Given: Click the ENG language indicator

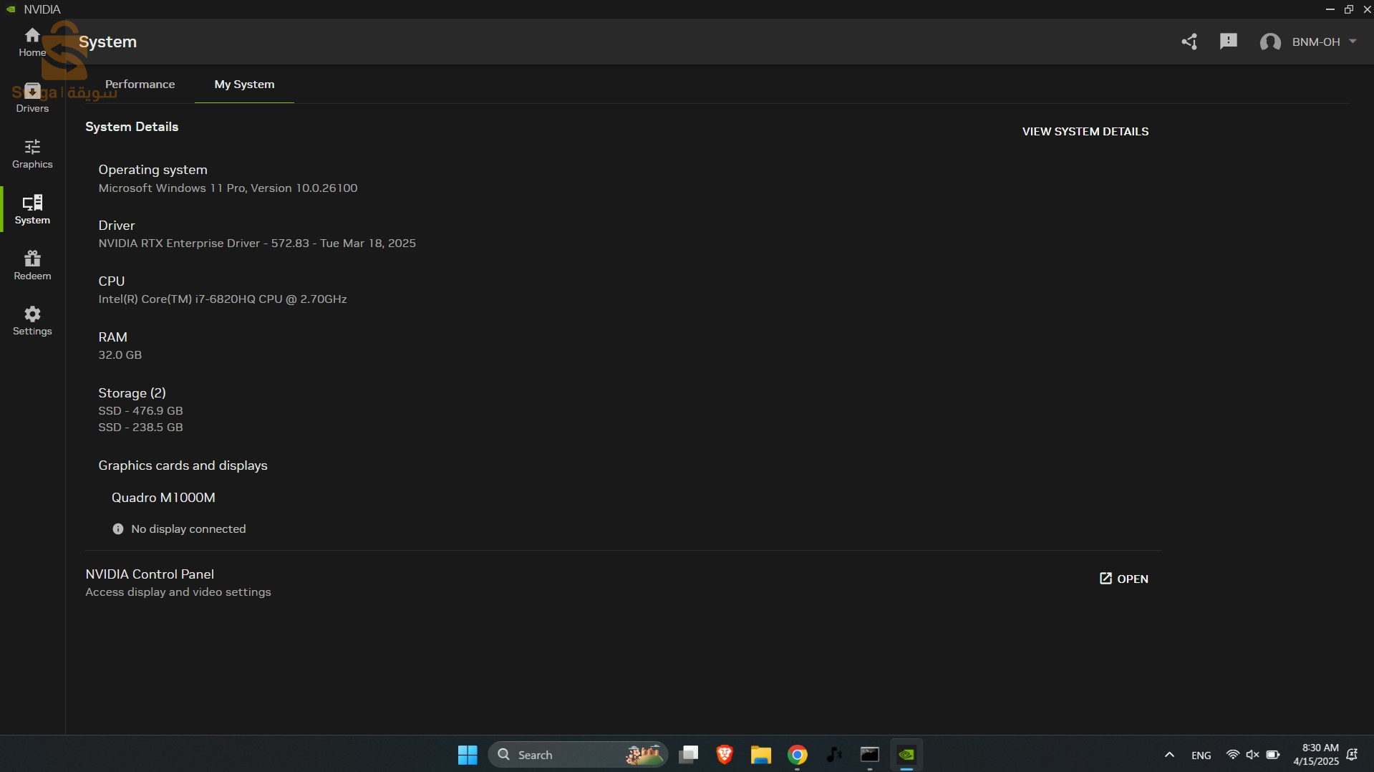Looking at the screenshot, I should tap(1201, 755).
